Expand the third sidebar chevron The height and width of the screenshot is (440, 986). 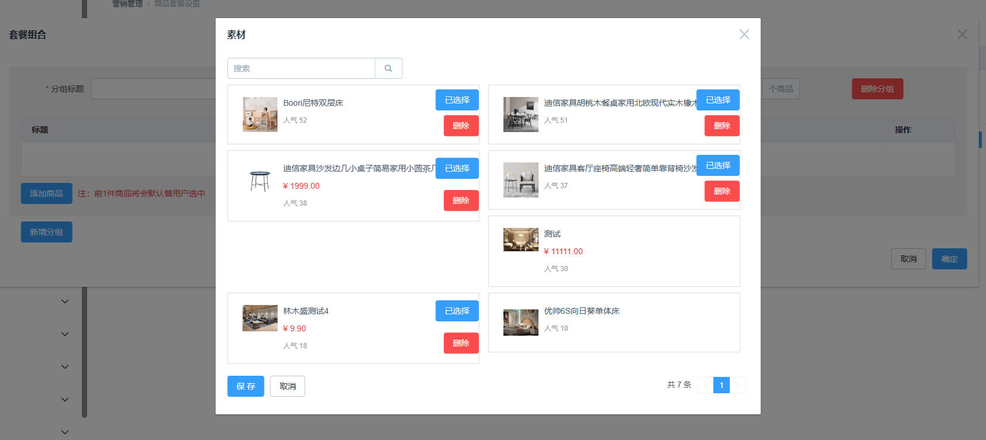click(65, 367)
